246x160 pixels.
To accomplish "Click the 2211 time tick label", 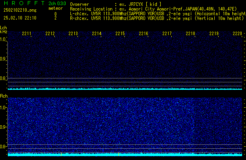I will (x=27, y=34).
